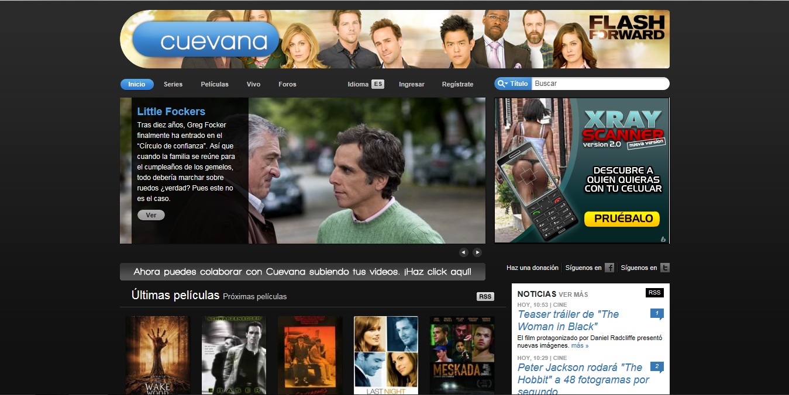Navigate to the Foros section
The image size is (789, 395).
click(287, 84)
